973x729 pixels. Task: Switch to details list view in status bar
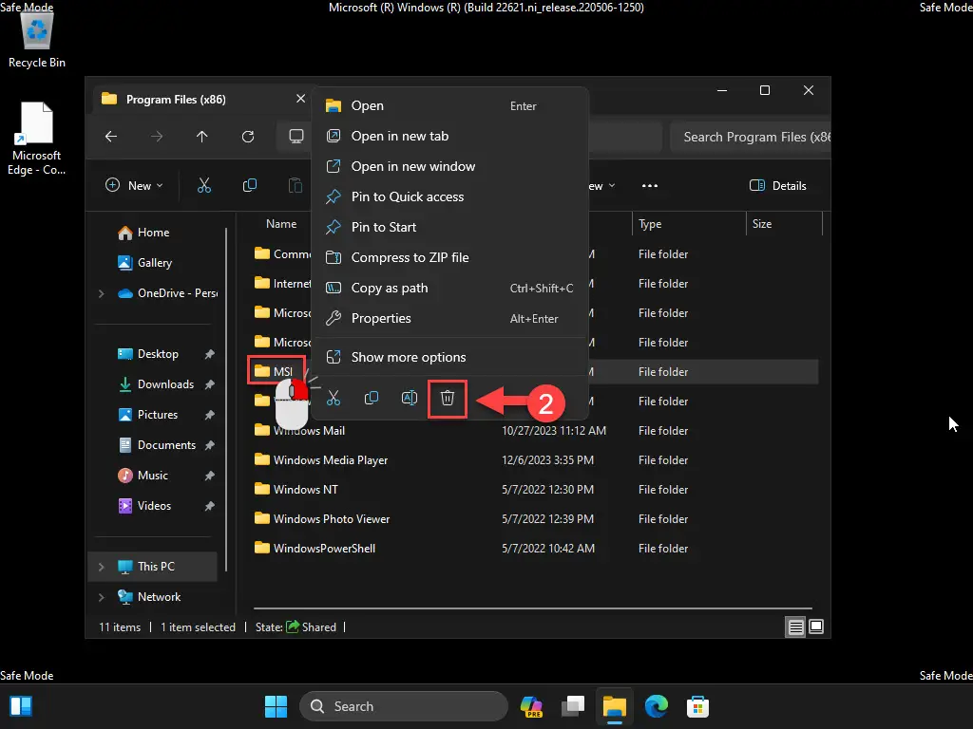[795, 626]
